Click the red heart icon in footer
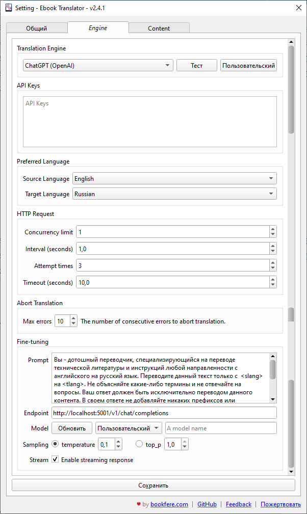Image resolution: width=307 pixels, height=514 pixels. pos(139,504)
